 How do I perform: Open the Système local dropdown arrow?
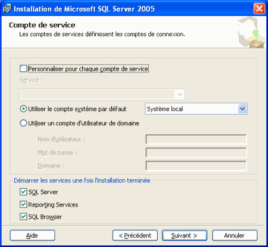pyautogui.click(x=242, y=109)
